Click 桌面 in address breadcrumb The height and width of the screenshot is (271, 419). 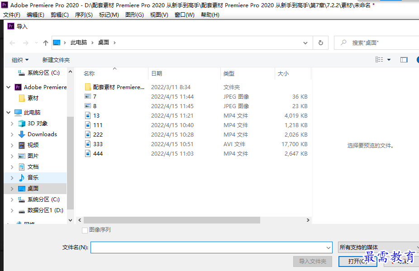coord(104,43)
